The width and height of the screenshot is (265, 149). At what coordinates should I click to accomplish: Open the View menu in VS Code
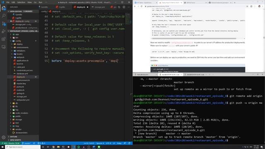pos(29,2)
